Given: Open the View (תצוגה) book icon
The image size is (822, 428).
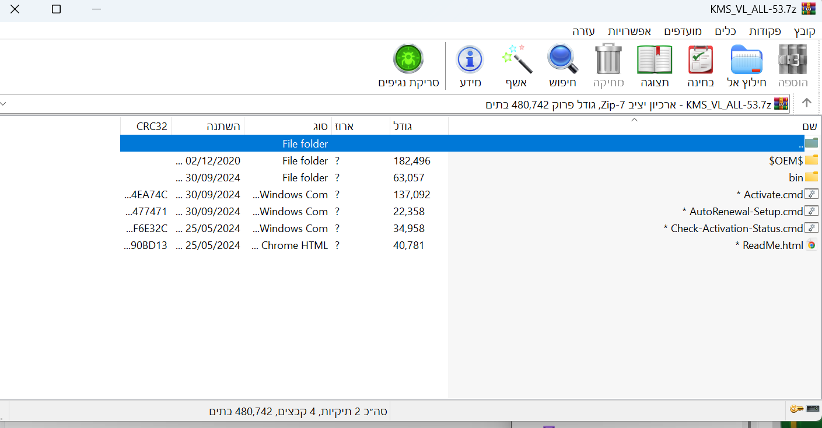Looking at the screenshot, I should tap(655, 59).
